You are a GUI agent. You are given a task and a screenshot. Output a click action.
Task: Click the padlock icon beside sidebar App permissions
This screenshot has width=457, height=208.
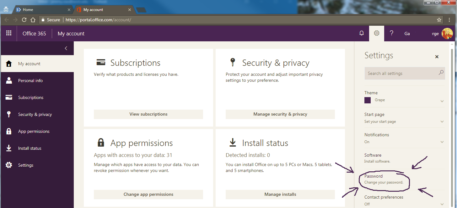coord(9,131)
